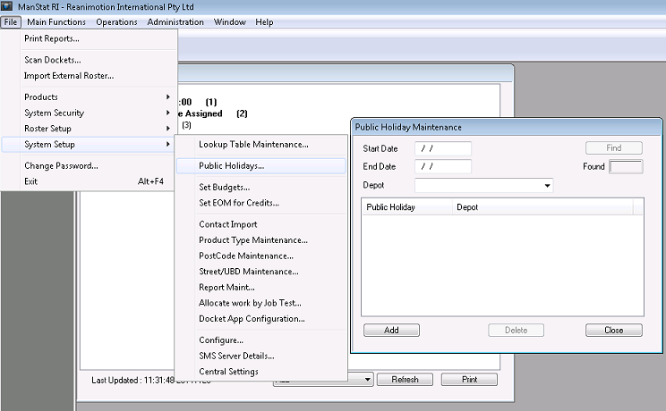This screenshot has height=411, width=666.
Task: Close the Public Holiday Maintenance dialog
Action: [x=613, y=331]
